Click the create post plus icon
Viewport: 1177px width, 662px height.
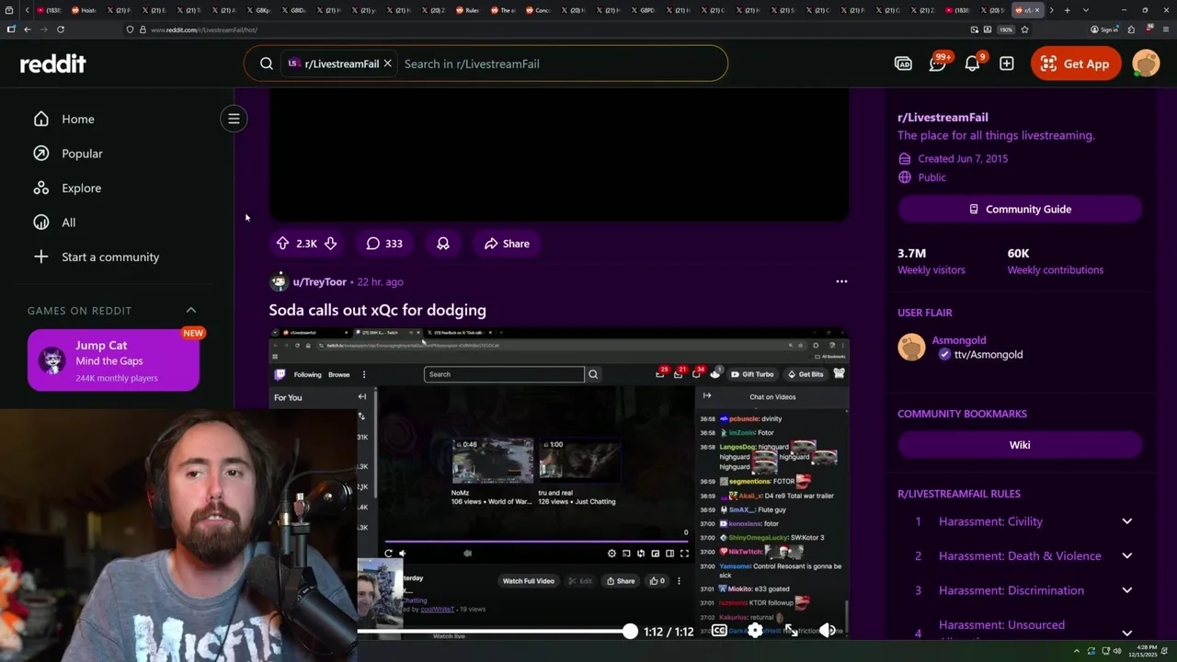click(x=1007, y=63)
